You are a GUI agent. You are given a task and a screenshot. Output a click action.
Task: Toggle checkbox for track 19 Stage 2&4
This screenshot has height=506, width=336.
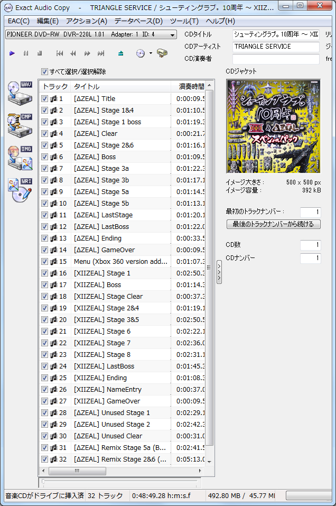[x=44, y=308]
